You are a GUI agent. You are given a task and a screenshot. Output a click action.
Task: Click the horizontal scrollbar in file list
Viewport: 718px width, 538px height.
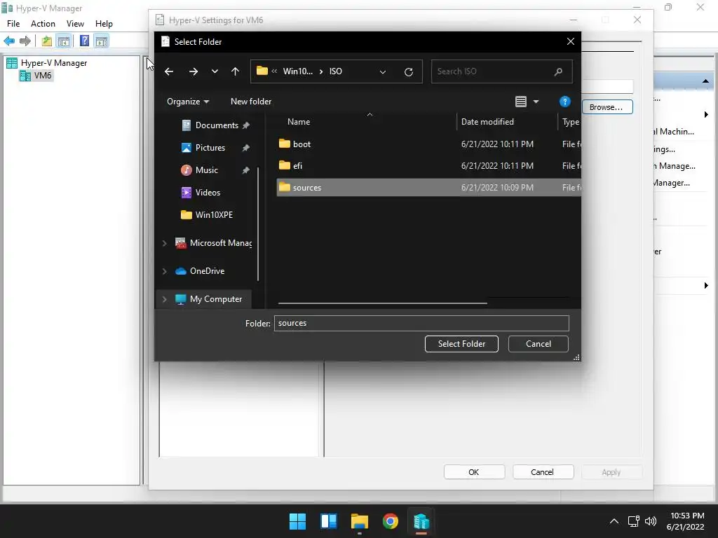point(382,303)
